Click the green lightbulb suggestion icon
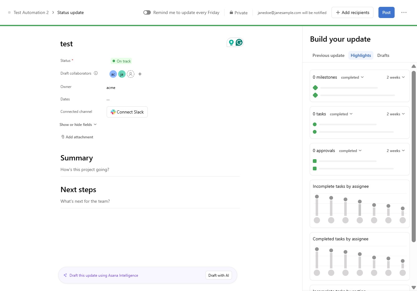The image size is (417, 291). (231, 43)
